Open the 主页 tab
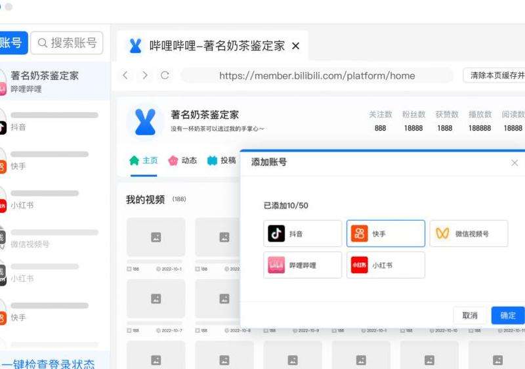The height and width of the screenshot is (369, 525). pos(144,160)
